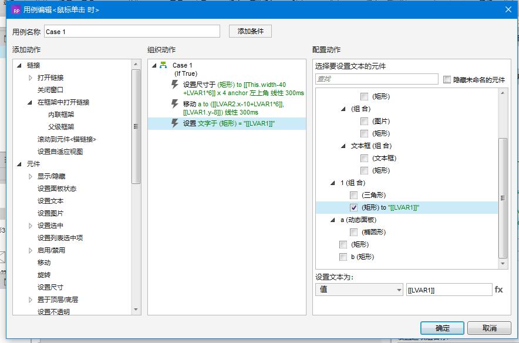
Task: Expand the 打开链接 action group
Action: pos(31,78)
